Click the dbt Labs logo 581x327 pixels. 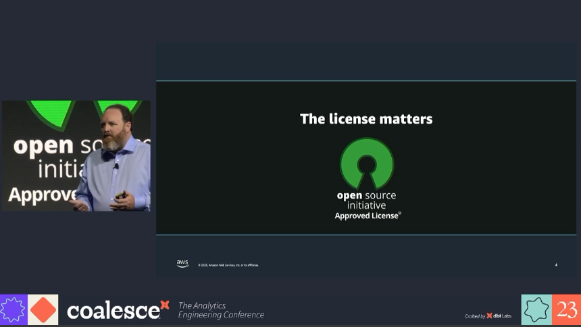(x=499, y=316)
